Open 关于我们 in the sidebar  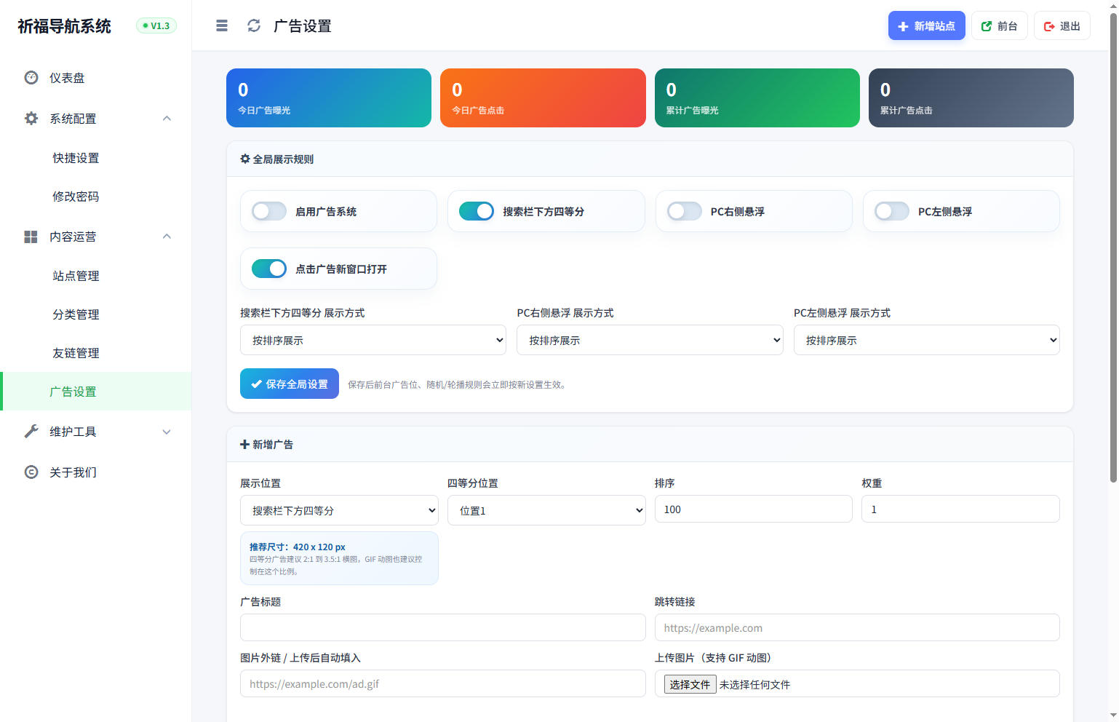[96, 472]
